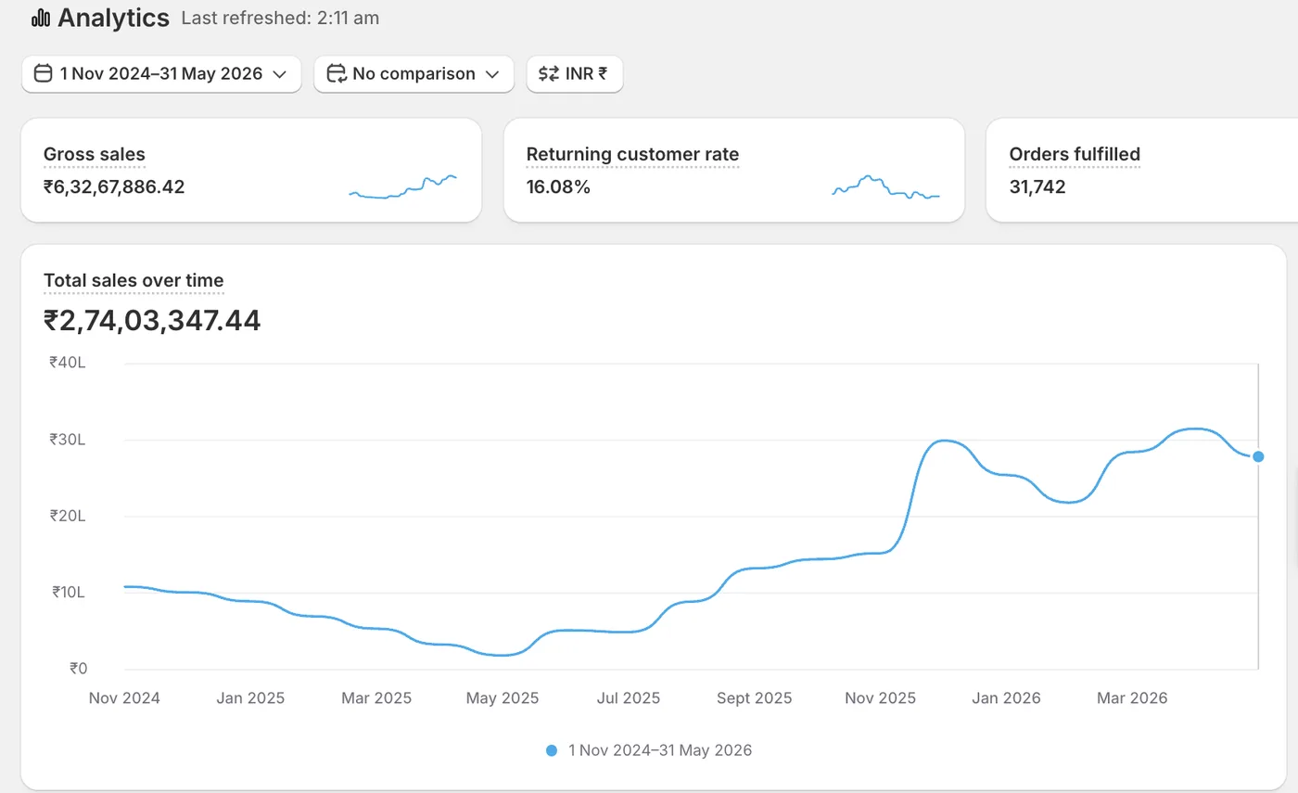Click the ₹0 y-axis label
The height and width of the screenshot is (793, 1298).
click(x=78, y=669)
